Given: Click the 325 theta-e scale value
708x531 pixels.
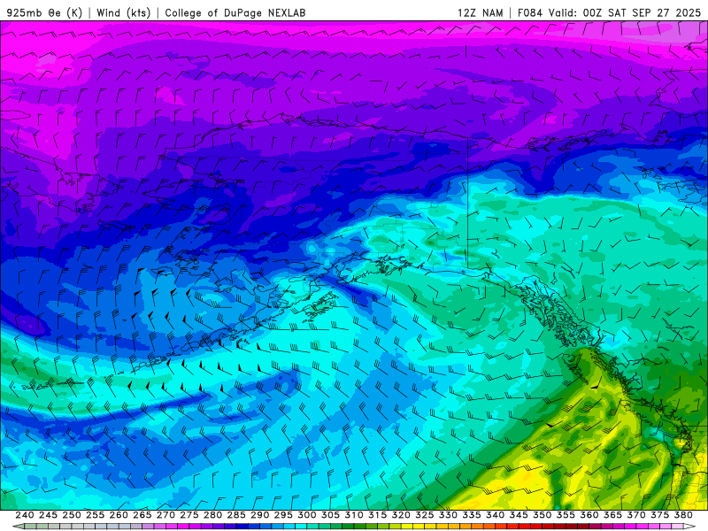Looking at the screenshot, I should click(425, 515).
